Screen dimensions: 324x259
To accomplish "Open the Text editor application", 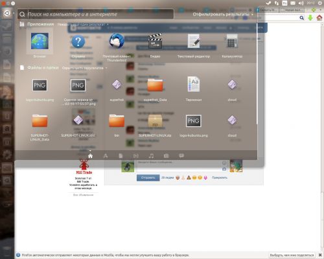I will point(194,41).
